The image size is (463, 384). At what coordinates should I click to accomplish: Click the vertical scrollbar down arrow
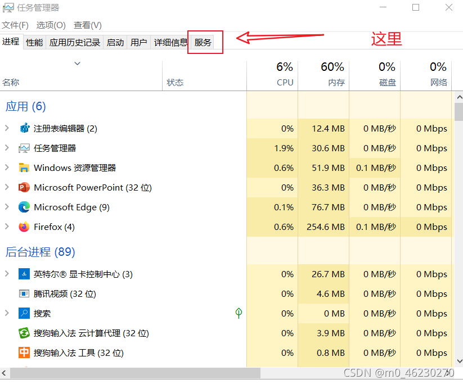click(459, 362)
